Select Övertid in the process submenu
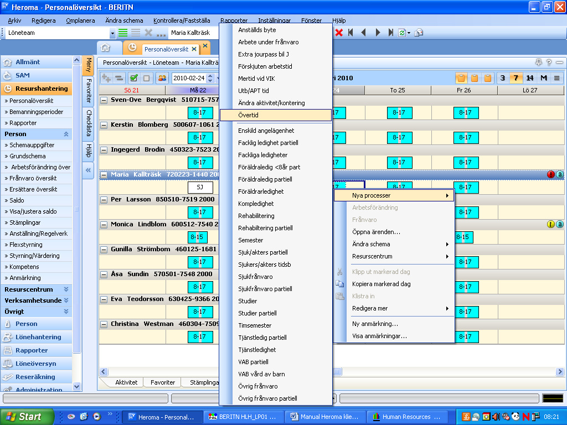567x425 pixels. tap(276, 115)
